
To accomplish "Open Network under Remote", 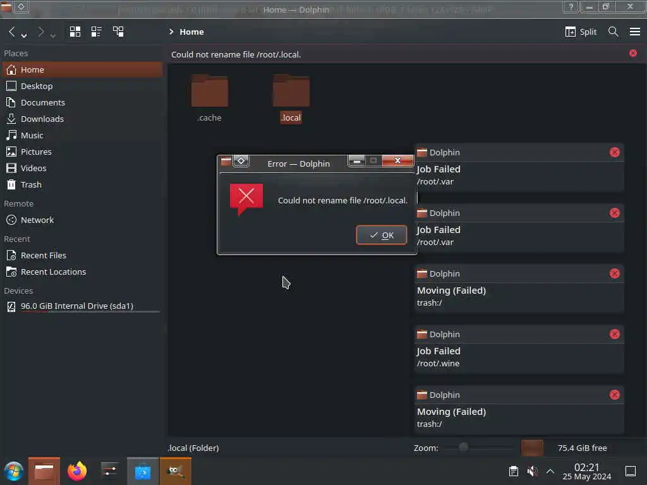I will pyautogui.click(x=83, y=220).
